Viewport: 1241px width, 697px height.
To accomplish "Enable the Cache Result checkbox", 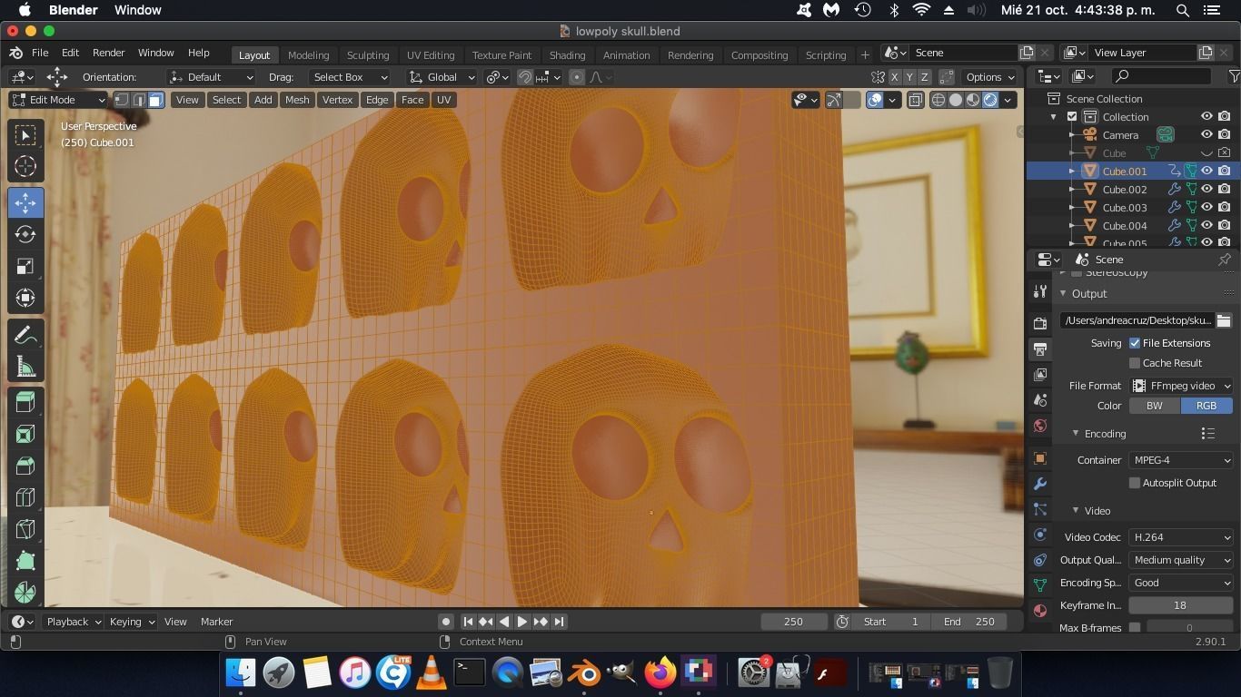I will click(x=1135, y=363).
